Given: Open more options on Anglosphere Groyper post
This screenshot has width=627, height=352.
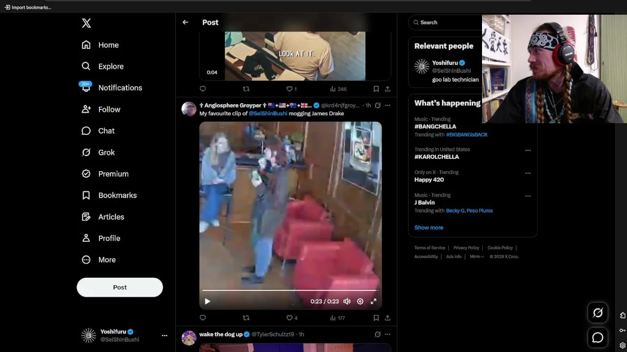Looking at the screenshot, I should coord(387,105).
